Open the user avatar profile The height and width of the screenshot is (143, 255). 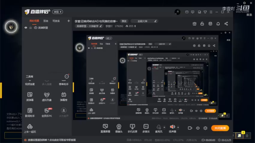tap(178, 12)
